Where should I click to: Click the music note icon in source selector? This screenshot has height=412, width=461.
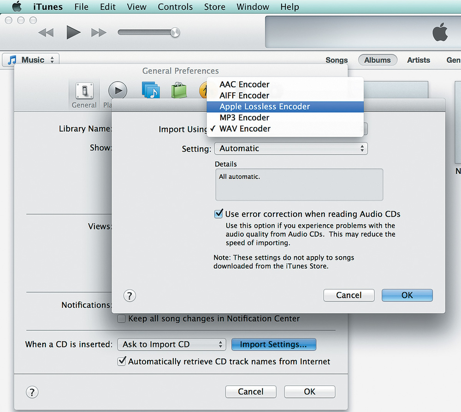(x=12, y=60)
